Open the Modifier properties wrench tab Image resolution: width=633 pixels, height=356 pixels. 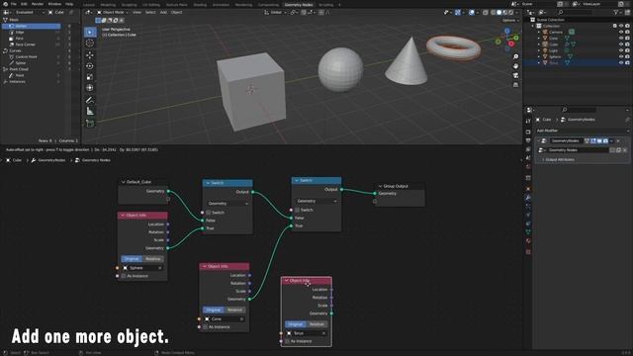point(528,198)
